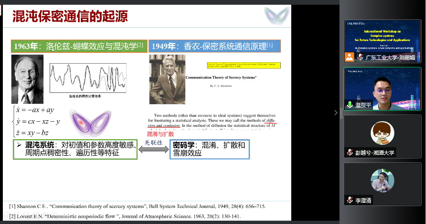
Task: Click the blue heading 1949年:香农-保密系统通信原理
Action: click(x=215, y=46)
